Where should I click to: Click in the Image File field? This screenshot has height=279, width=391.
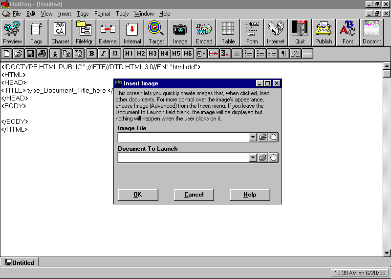[184, 137]
